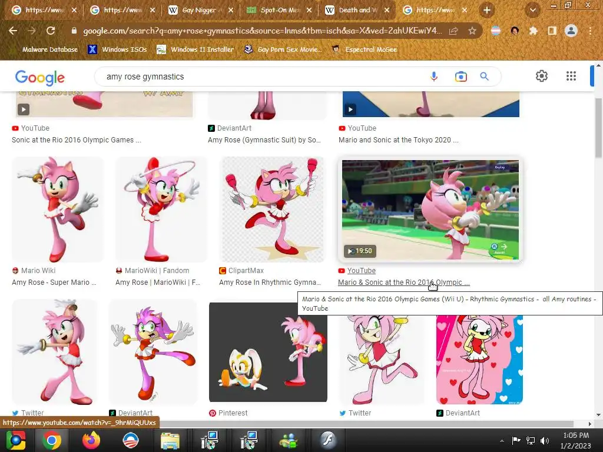Screen dimensions: 603x452
Task: Click the page vertical scrollbar thumb
Action: pyautogui.click(x=598, y=127)
